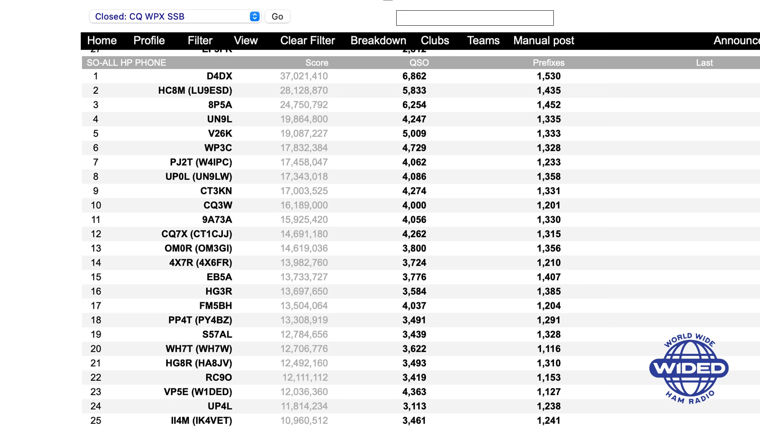Click score 16,189,000
760x427 pixels.
(x=304, y=205)
